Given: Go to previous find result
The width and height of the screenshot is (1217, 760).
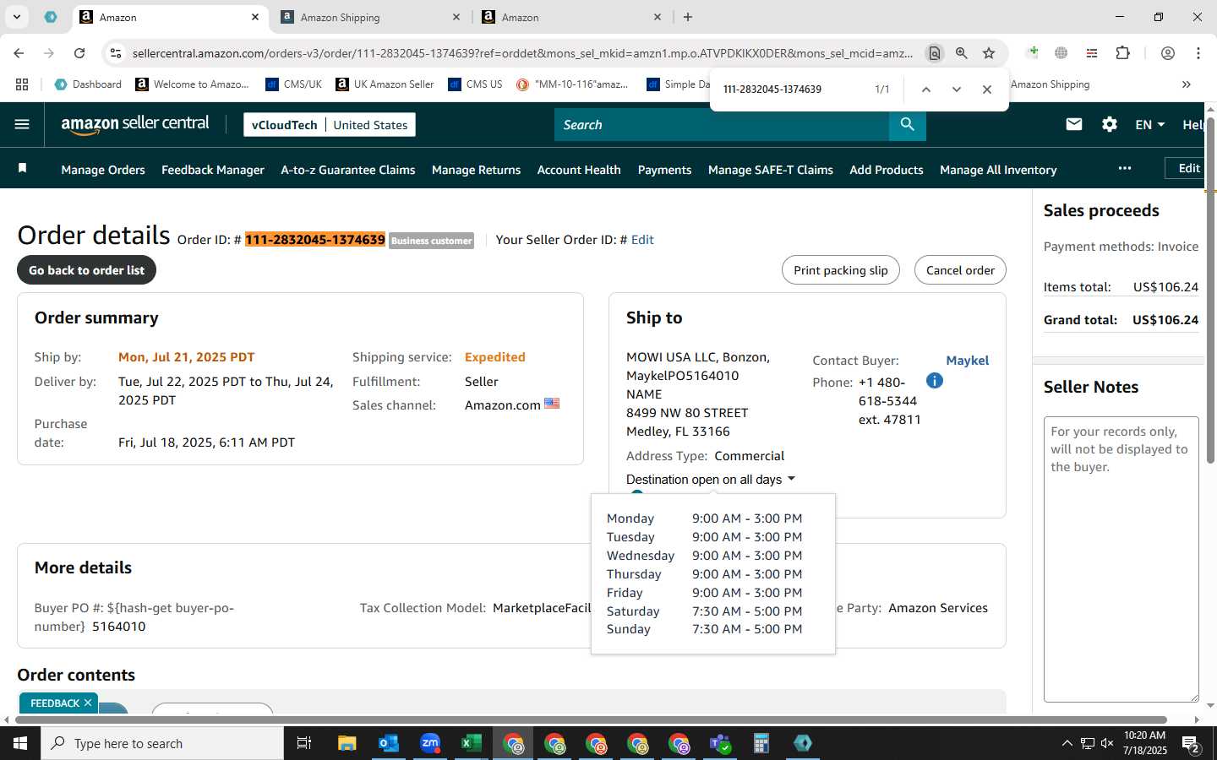Looking at the screenshot, I should (x=926, y=89).
